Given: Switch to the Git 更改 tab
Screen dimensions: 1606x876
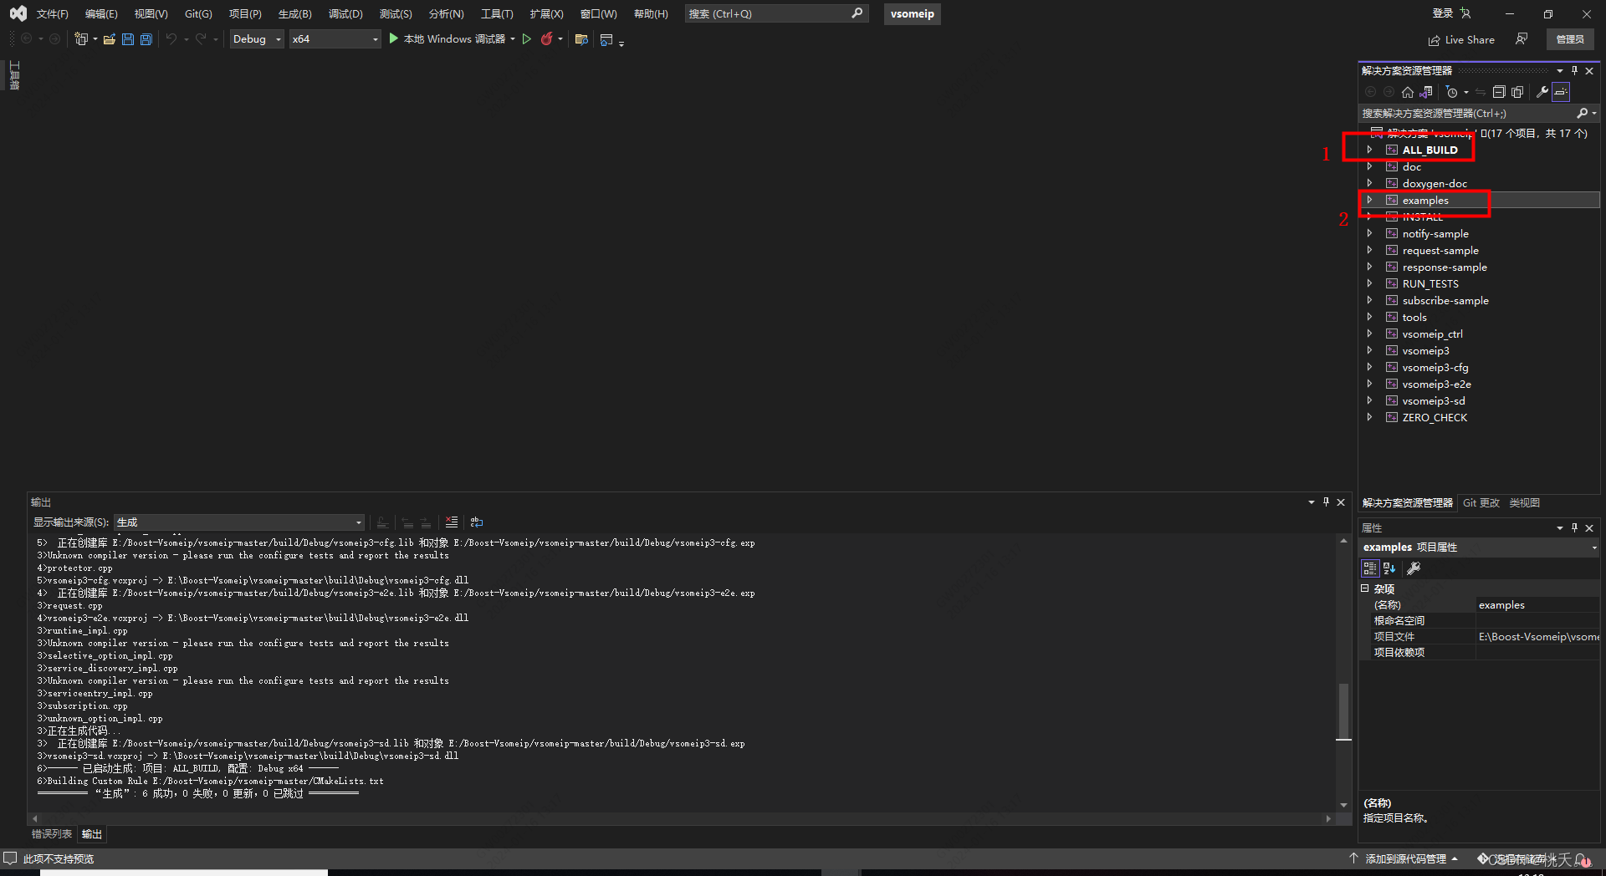Looking at the screenshot, I should pyautogui.click(x=1481, y=502).
